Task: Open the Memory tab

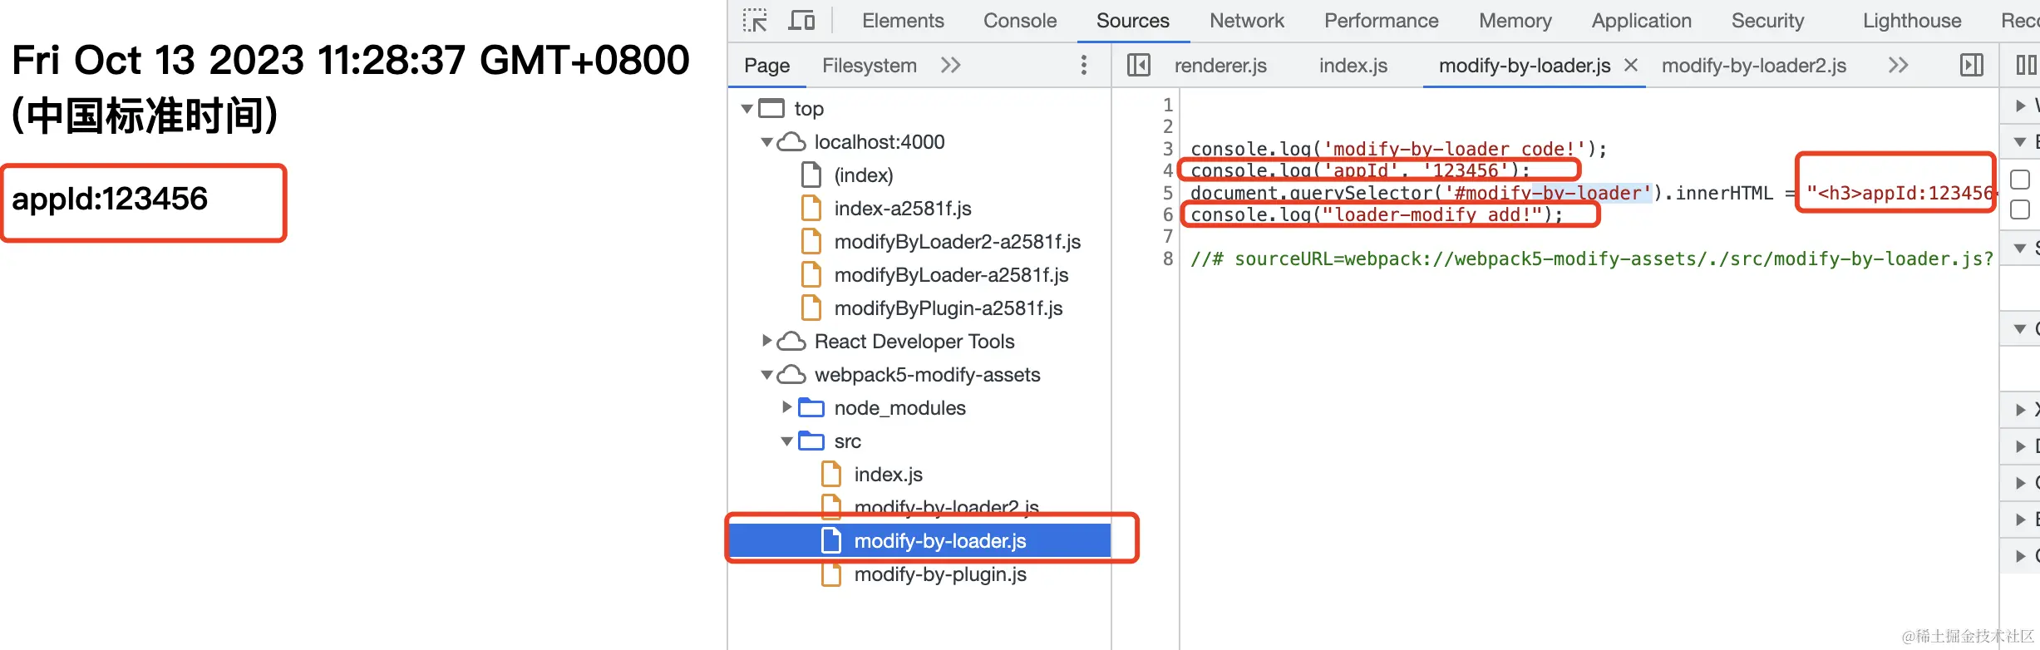Action: (1515, 21)
